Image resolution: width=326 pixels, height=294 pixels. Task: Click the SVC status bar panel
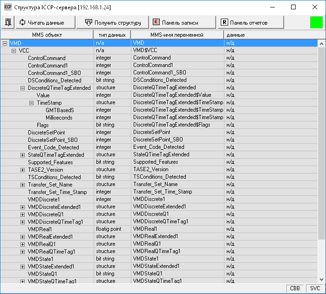point(315,288)
